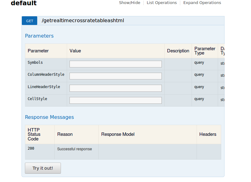251x182 pixels.
Task: Click into the LineHeaderStyle text box
Action: coord(115,88)
